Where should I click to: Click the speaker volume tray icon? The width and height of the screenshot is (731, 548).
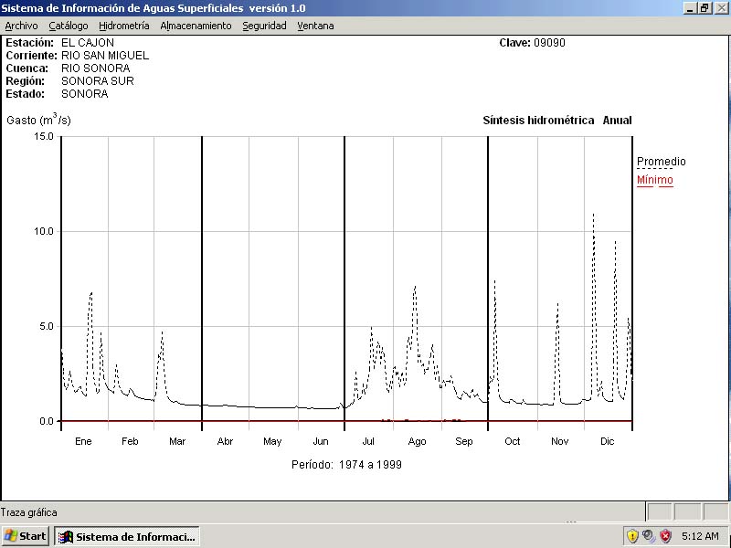[x=649, y=536]
